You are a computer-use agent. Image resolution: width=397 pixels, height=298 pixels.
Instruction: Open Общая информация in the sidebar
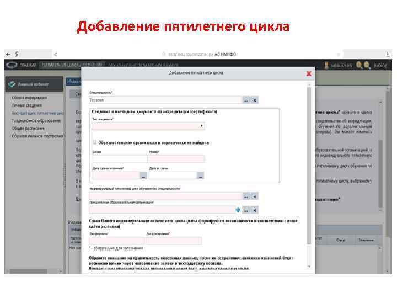[29, 98]
